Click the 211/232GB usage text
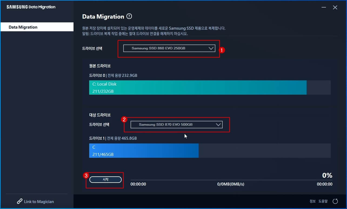Viewport: 347px width, 209px height. (103, 91)
